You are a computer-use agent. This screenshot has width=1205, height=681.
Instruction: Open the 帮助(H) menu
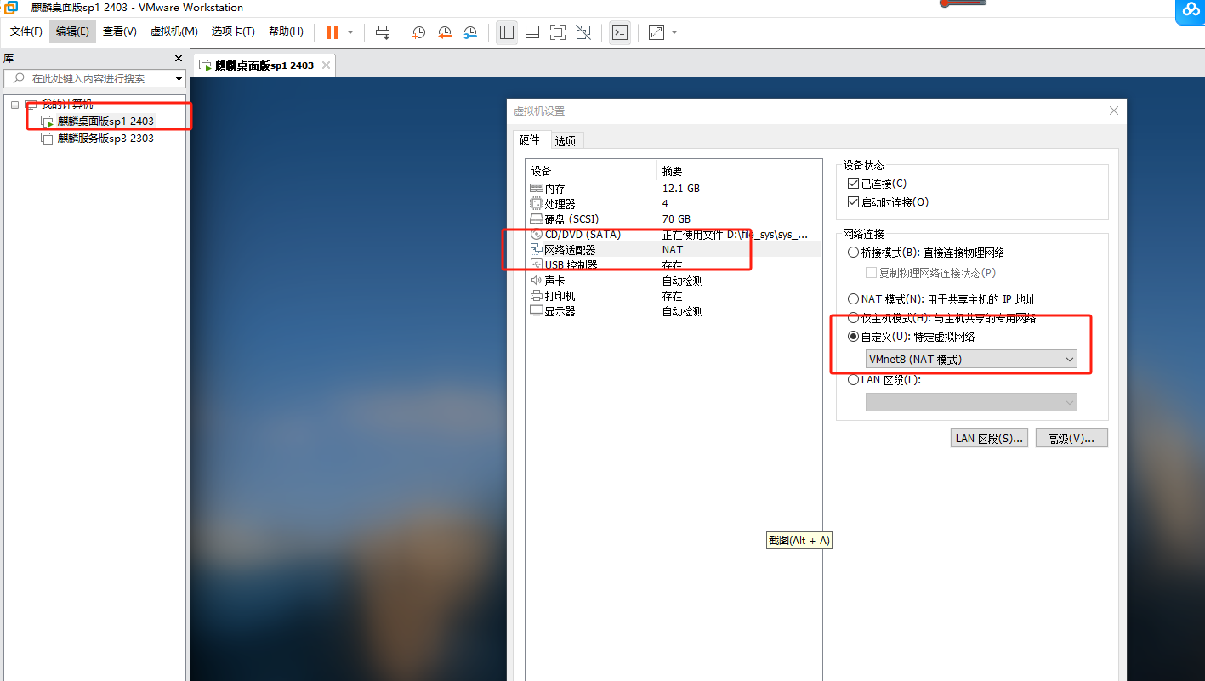pos(286,31)
